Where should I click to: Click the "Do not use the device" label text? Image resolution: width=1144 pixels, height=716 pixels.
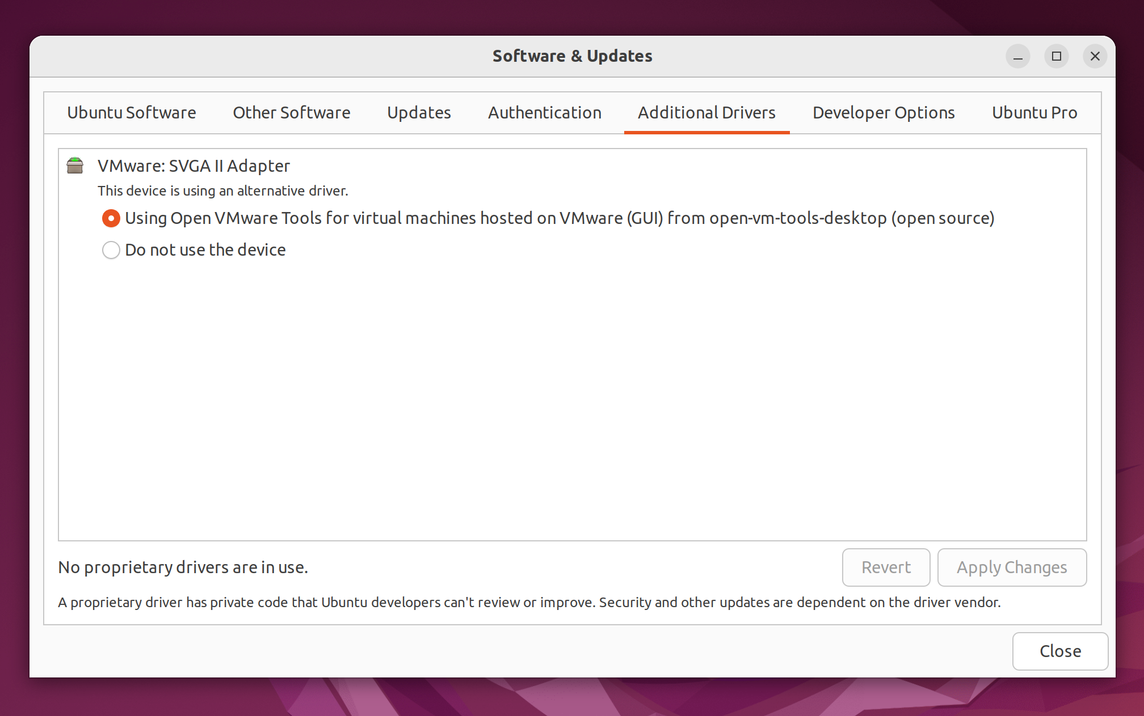tap(205, 250)
